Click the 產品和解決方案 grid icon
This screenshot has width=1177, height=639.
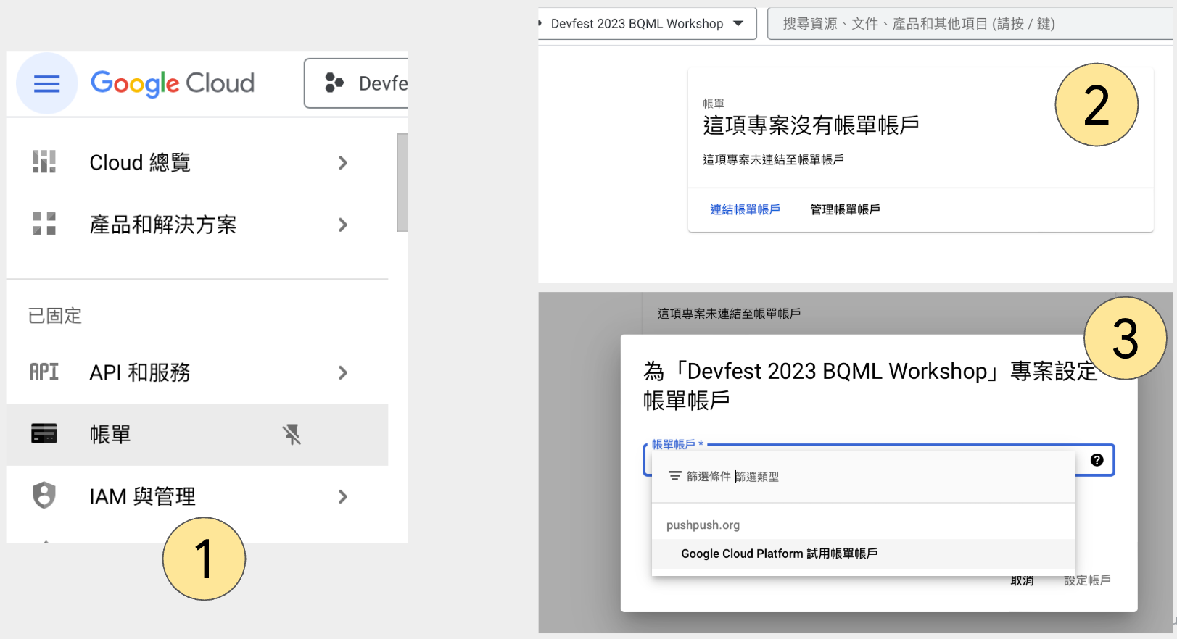pyautogui.click(x=44, y=225)
